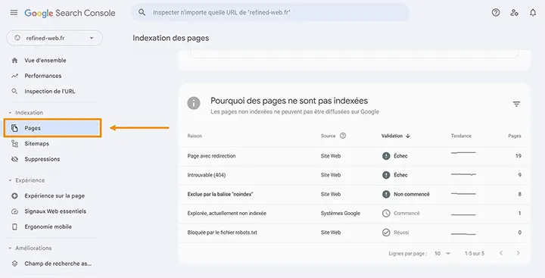Click the trend sparkline for Page avec redirection
The image size is (545, 278).
click(x=463, y=153)
